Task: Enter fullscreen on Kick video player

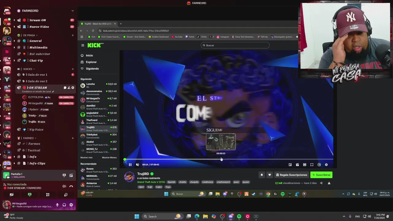Action: pyautogui.click(x=312, y=165)
